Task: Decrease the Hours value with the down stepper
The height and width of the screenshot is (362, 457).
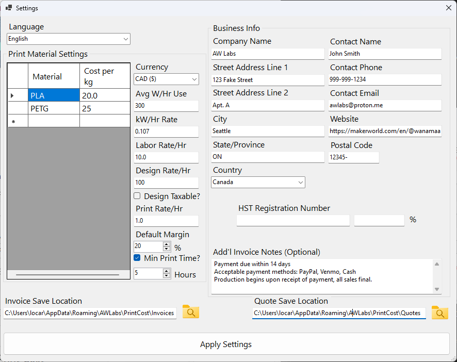Action: click(x=167, y=276)
